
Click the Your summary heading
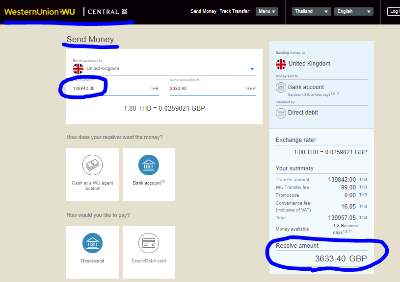pyautogui.click(x=294, y=168)
